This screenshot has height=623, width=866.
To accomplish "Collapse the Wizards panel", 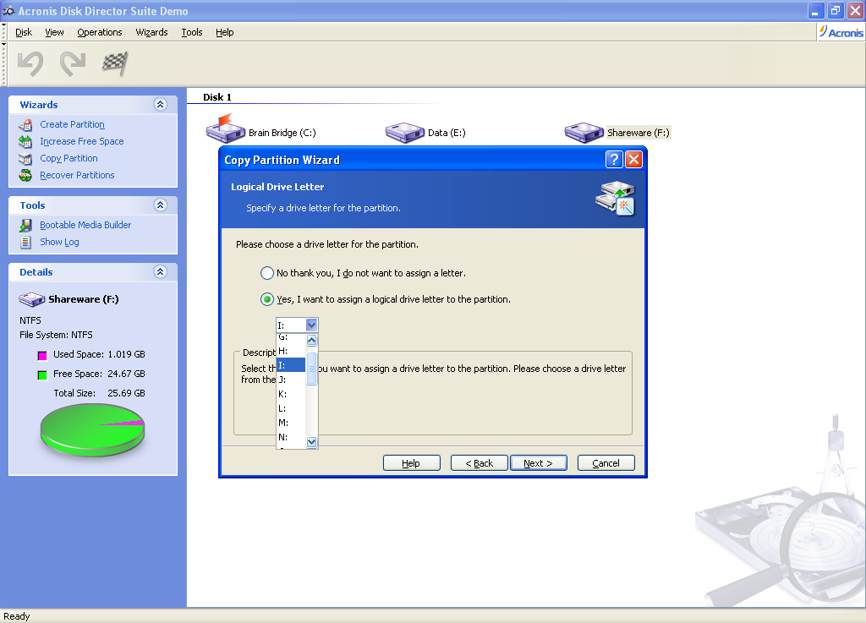I will coord(160,104).
